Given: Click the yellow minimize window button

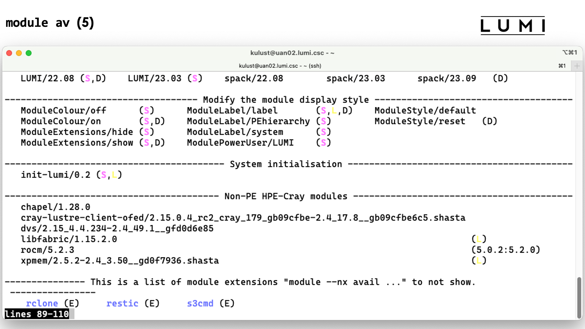Looking at the screenshot, I should pyautogui.click(x=19, y=53).
